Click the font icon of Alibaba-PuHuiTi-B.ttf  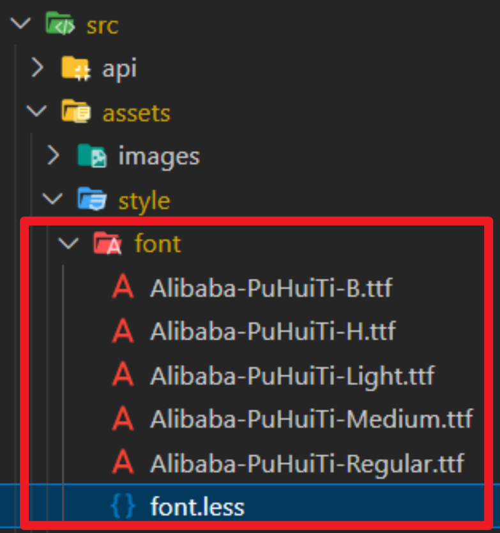(123, 287)
